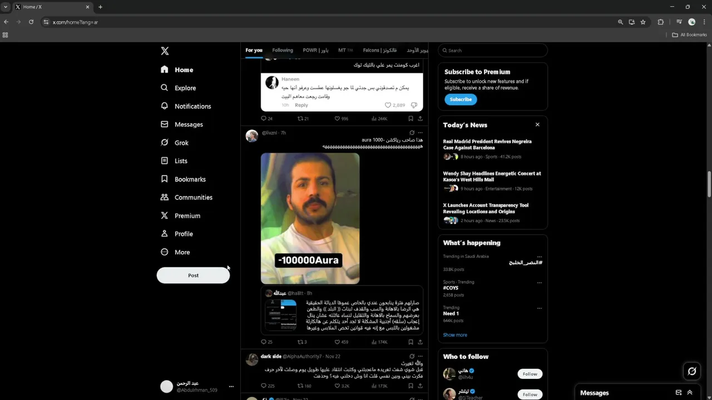Open the #COYS trending topic

click(x=451, y=288)
